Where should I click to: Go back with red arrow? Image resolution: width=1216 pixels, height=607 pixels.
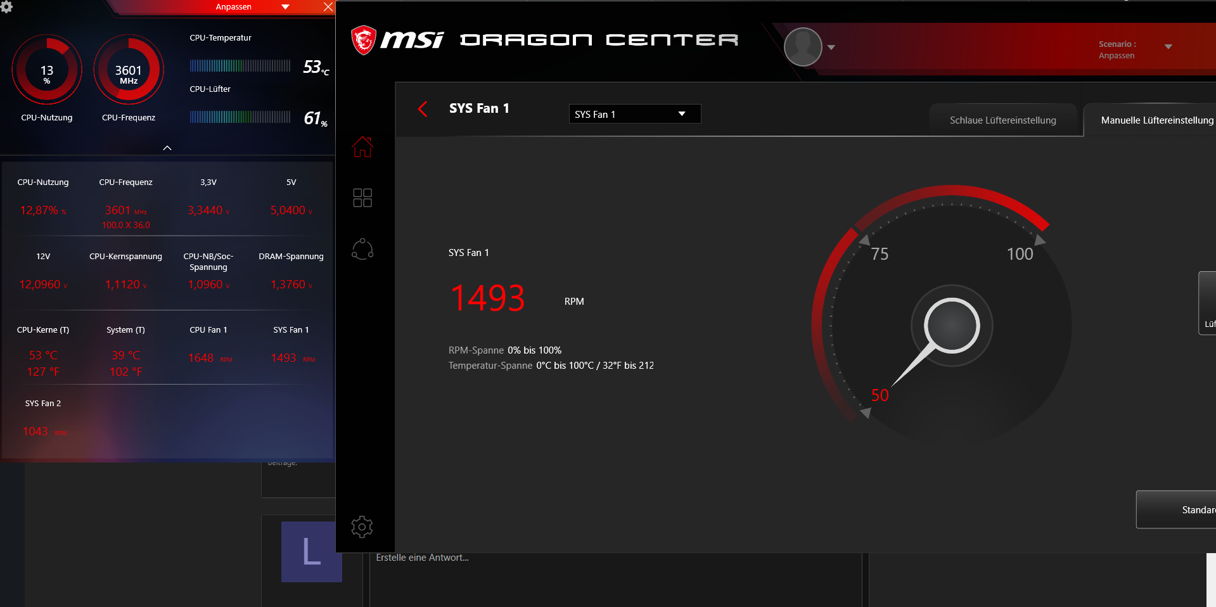pyautogui.click(x=423, y=109)
